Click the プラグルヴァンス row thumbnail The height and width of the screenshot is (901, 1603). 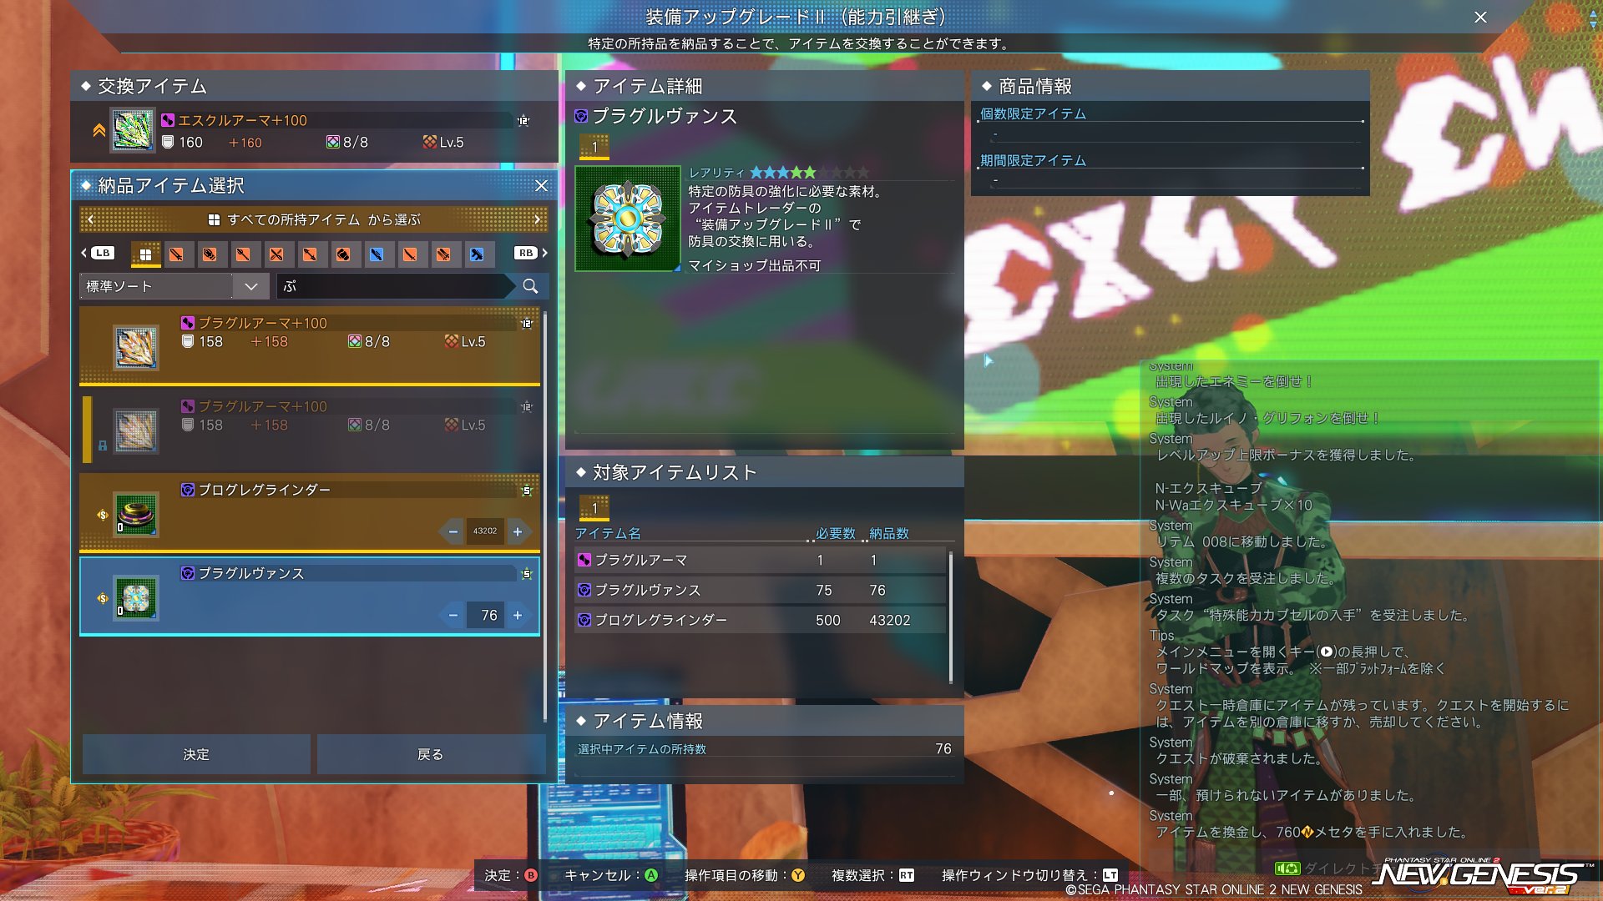coord(135,597)
